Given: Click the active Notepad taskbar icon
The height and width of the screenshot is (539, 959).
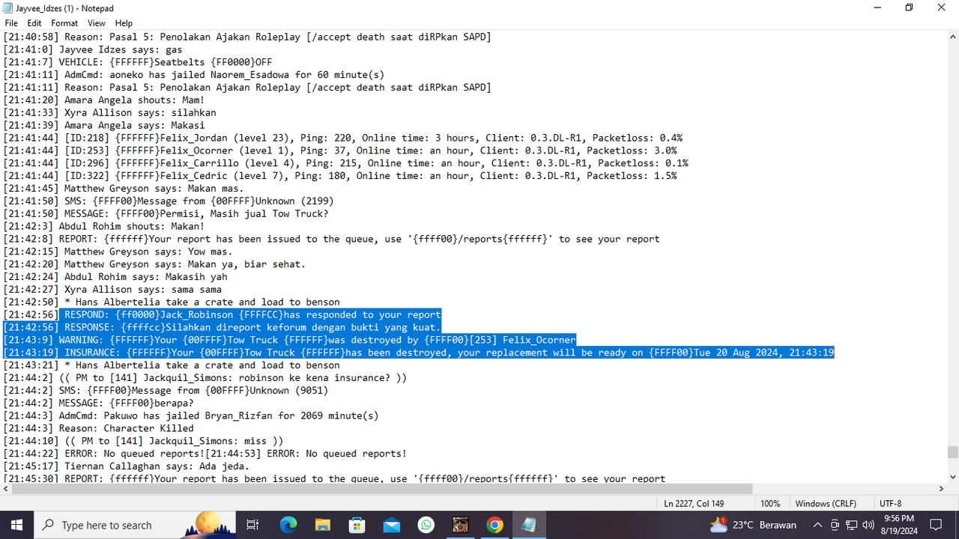Looking at the screenshot, I should pyautogui.click(x=529, y=525).
